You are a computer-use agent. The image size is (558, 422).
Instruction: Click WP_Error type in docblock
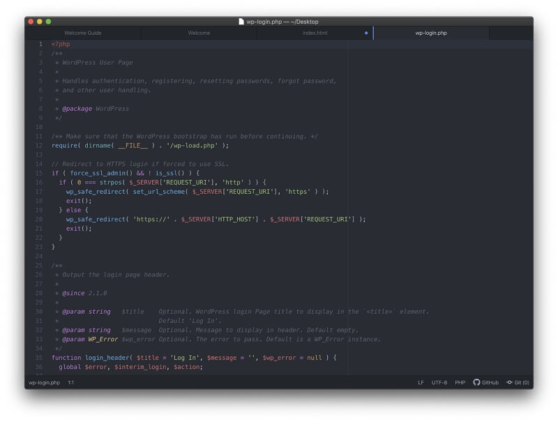tap(103, 340)
